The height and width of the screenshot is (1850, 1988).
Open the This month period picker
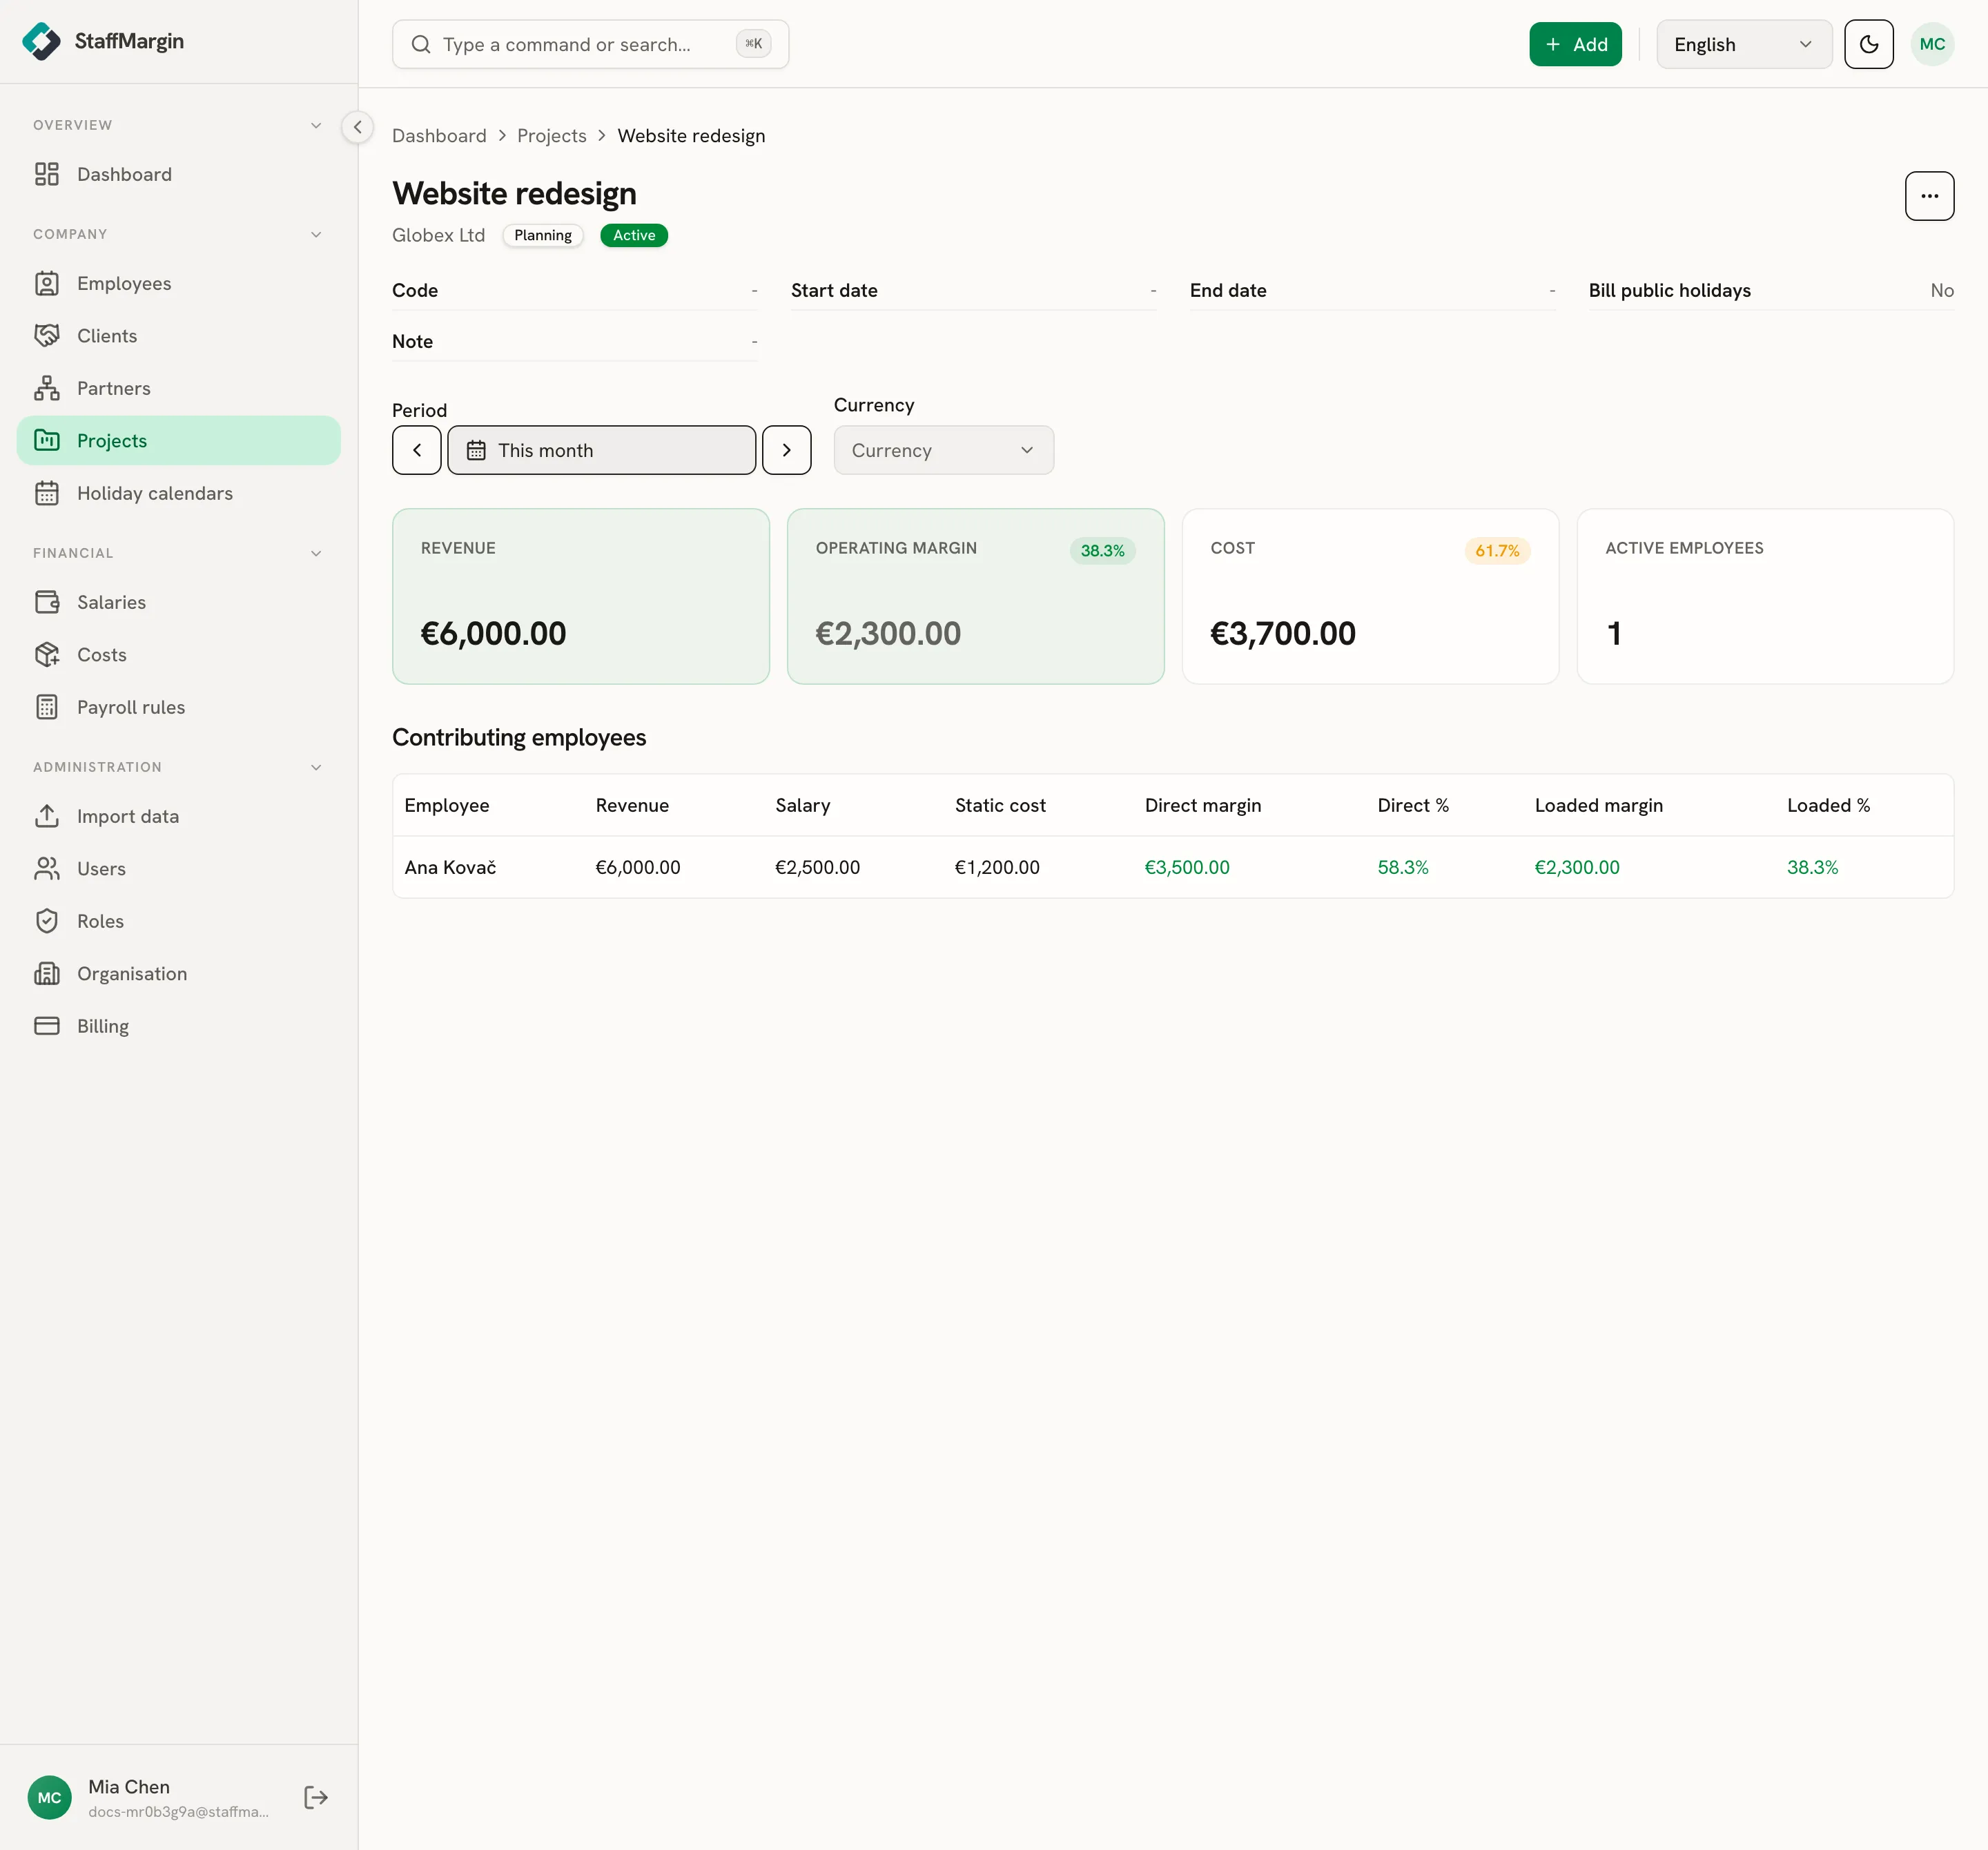pos(601,450)
